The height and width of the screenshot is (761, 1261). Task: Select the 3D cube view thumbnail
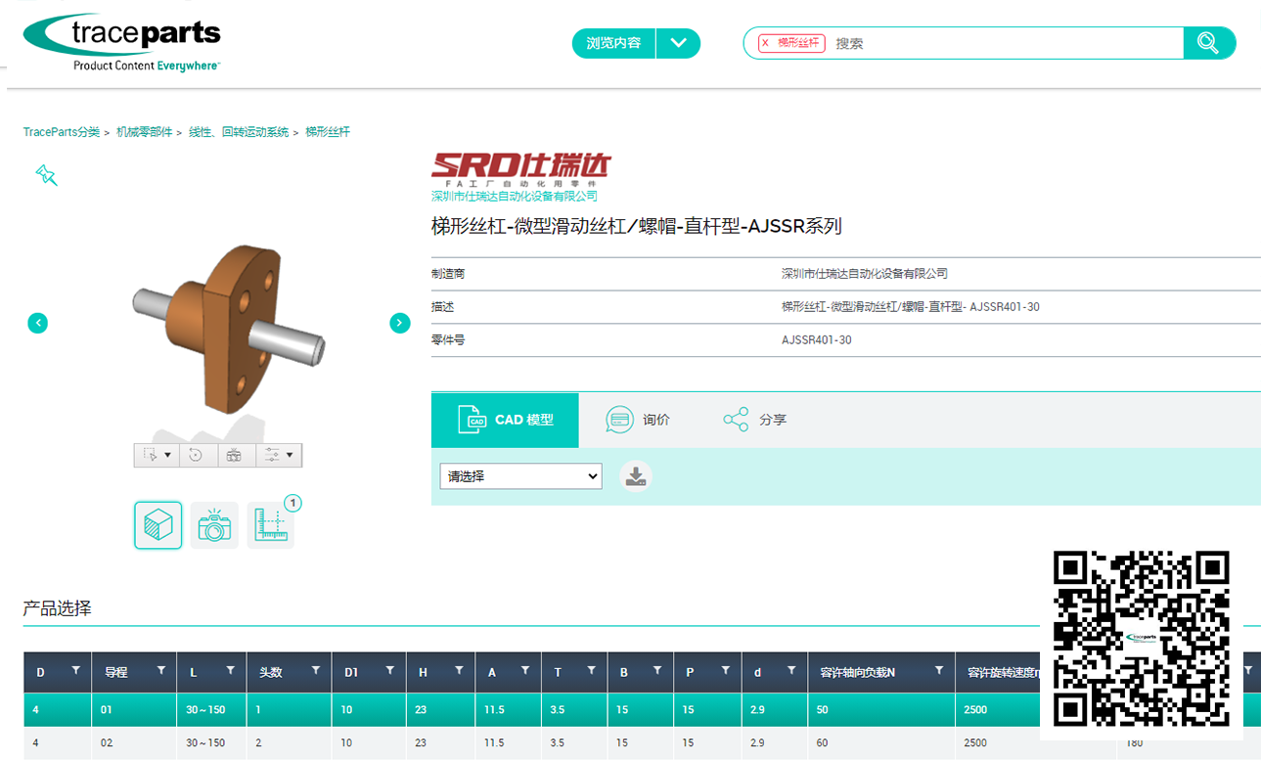click(158, 525)
